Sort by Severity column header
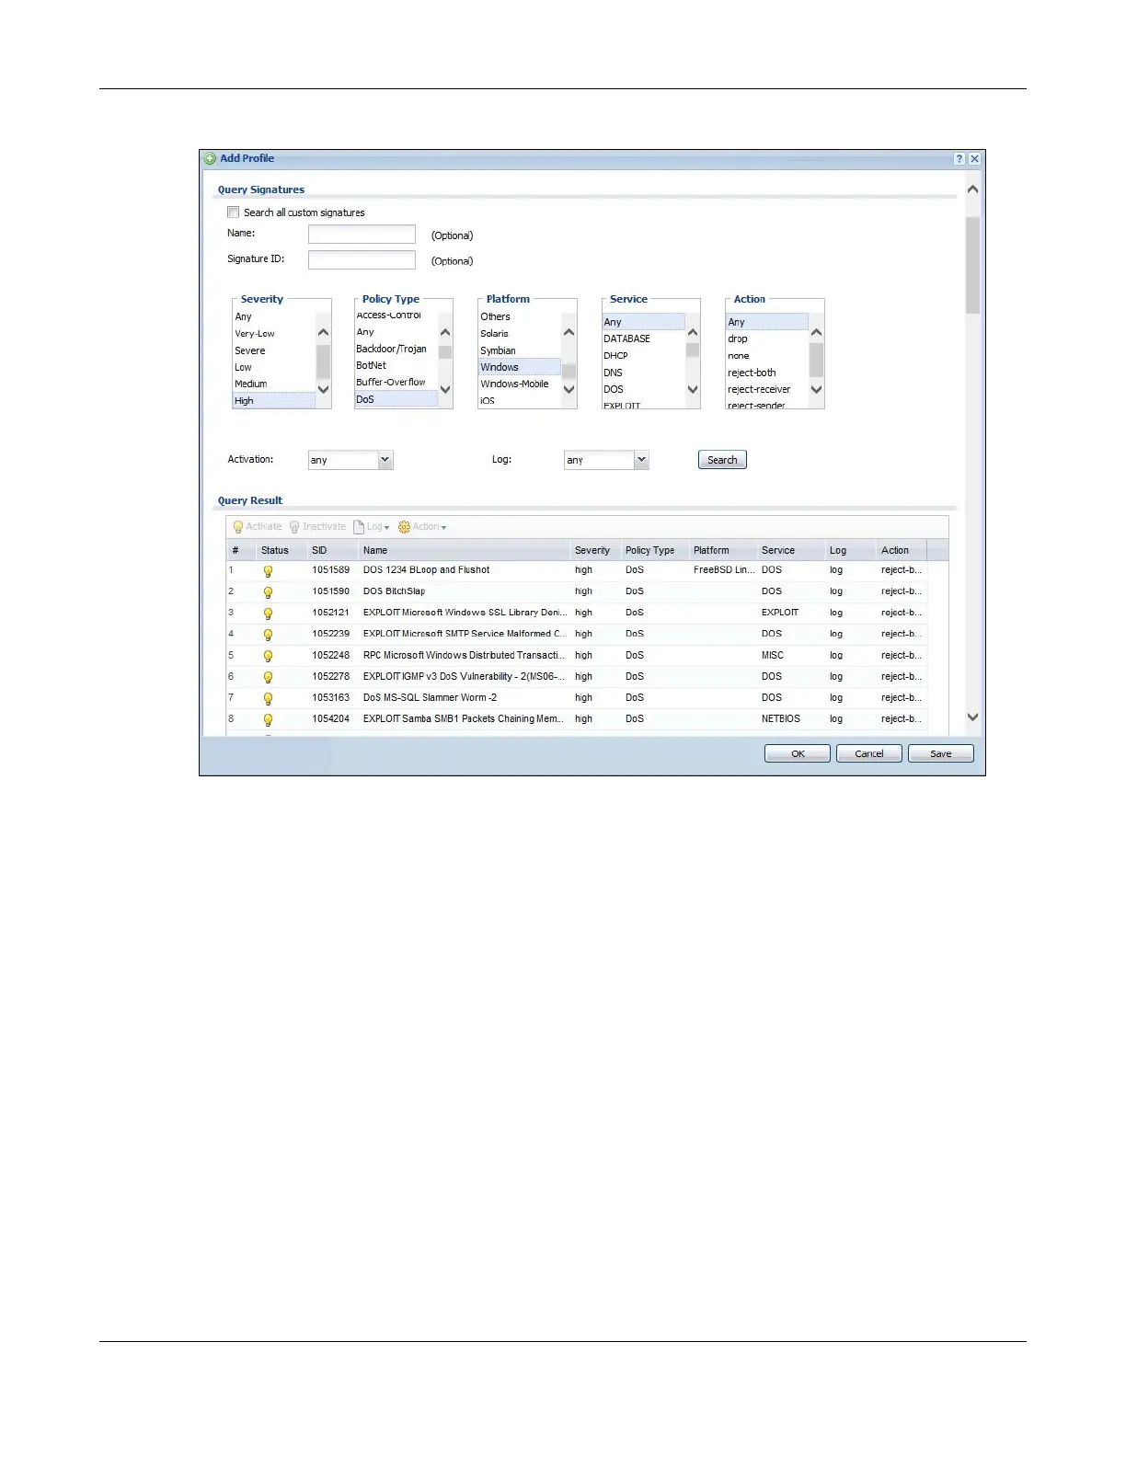The height and width of the screenshot is (1457, 1126). click(x=595, y=550)
